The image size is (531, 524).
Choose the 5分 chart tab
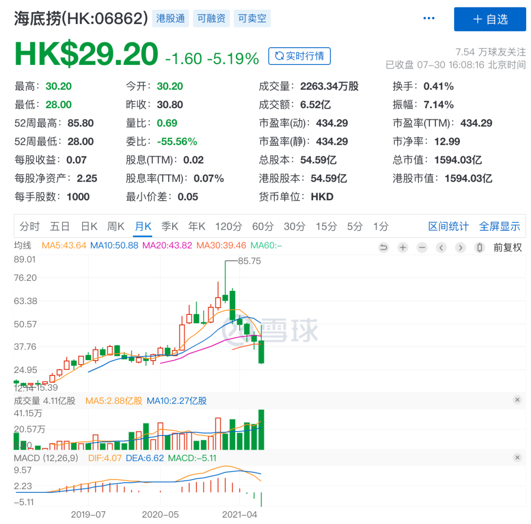355,226
